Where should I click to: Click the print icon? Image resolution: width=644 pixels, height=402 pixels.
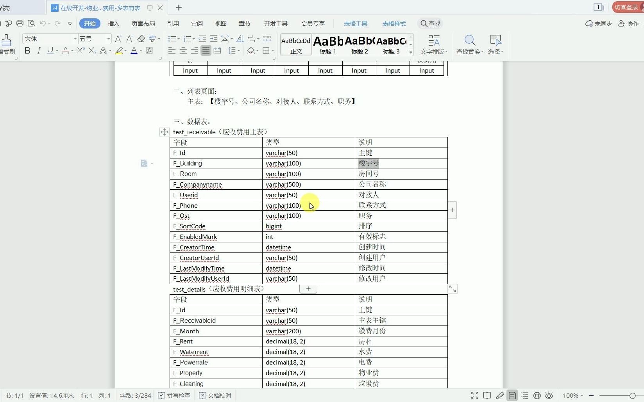tap(20, 23)
